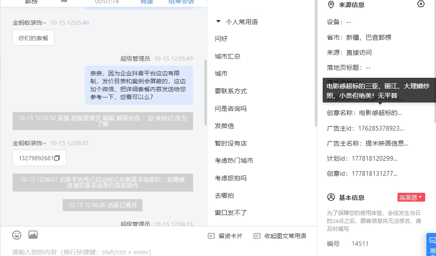This screenshot has width=436, height=256.
Task: Click the quick phrases panel scrollbar
Action: [316, 63]
